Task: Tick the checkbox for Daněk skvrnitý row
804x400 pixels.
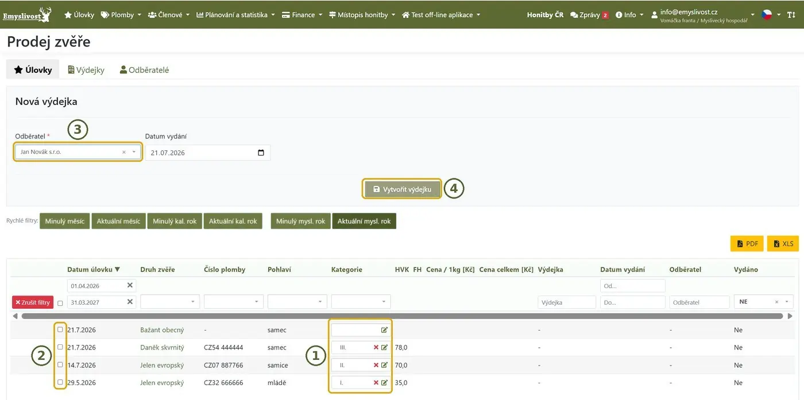Action: (x=60, y=347)
